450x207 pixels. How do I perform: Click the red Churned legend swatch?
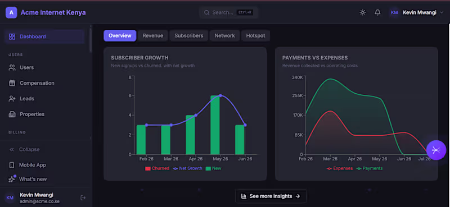coord(148,168)
